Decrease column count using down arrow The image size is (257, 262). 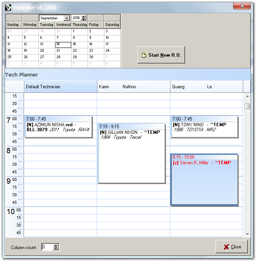[x=56, y=248]
